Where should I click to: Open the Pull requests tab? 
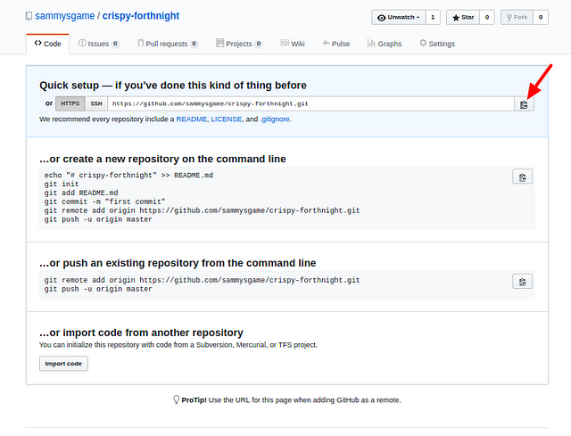click(x=167, y=44)
